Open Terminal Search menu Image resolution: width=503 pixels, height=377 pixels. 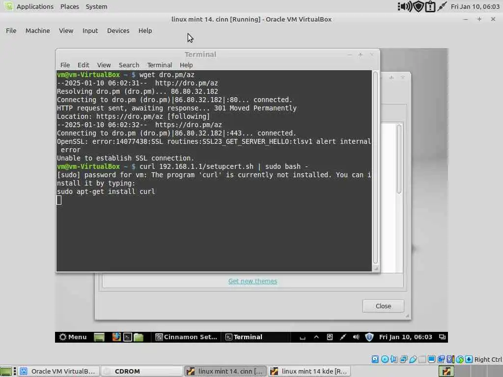[x=129, y=65]
